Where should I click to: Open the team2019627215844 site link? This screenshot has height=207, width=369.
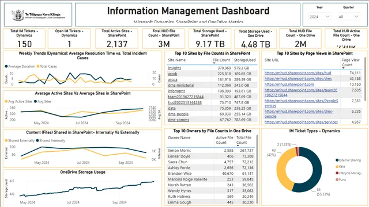pyautogui.click(x=186, y=97)
